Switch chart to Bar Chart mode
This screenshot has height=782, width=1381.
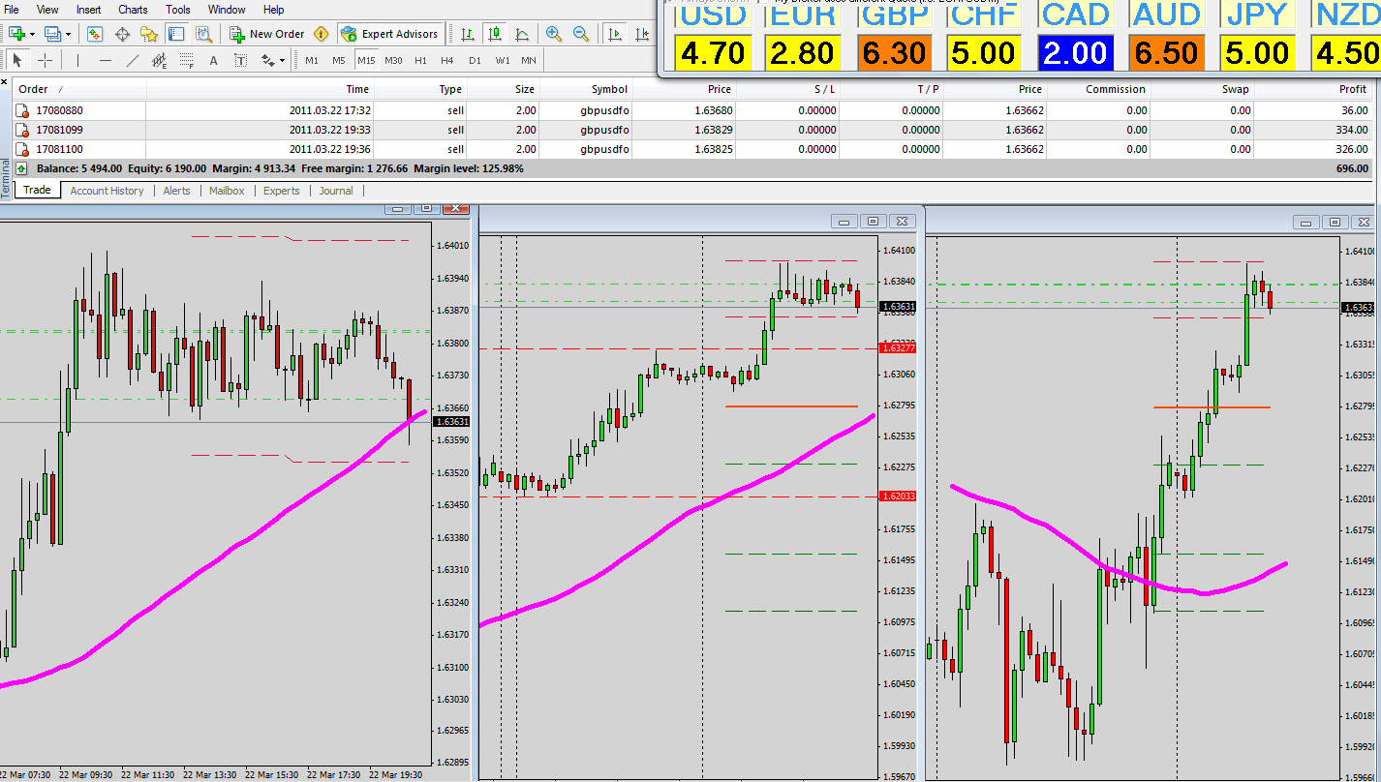(468, 34)
